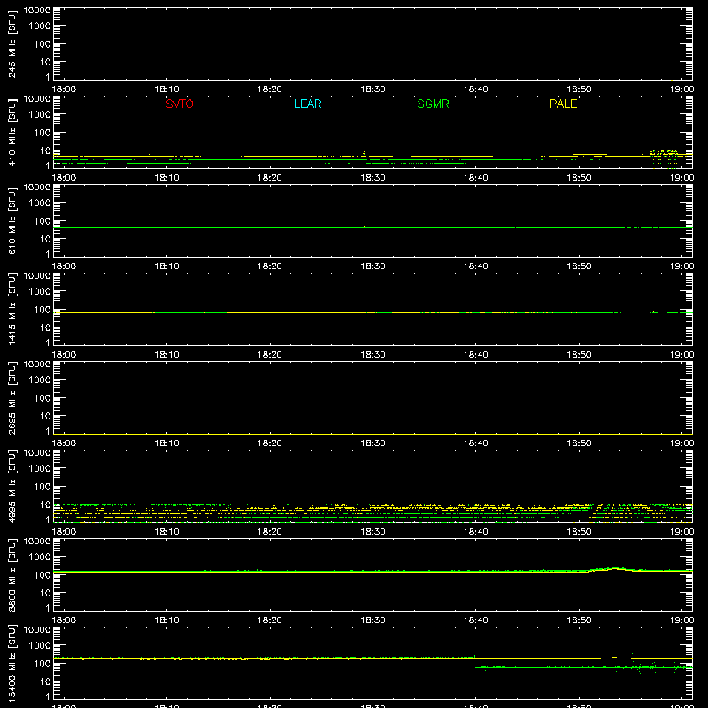Viewport: 708px width, 708px height.
Task: Select the 1415 MHz [SFU] axis title
Action: coord(12,309)
